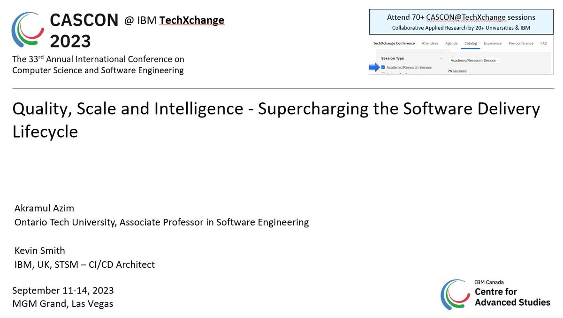Viewport: 563px width, 318px height.
Task: Click the CASCON 2023 swirl logo
Action: [x=28, y=30]
